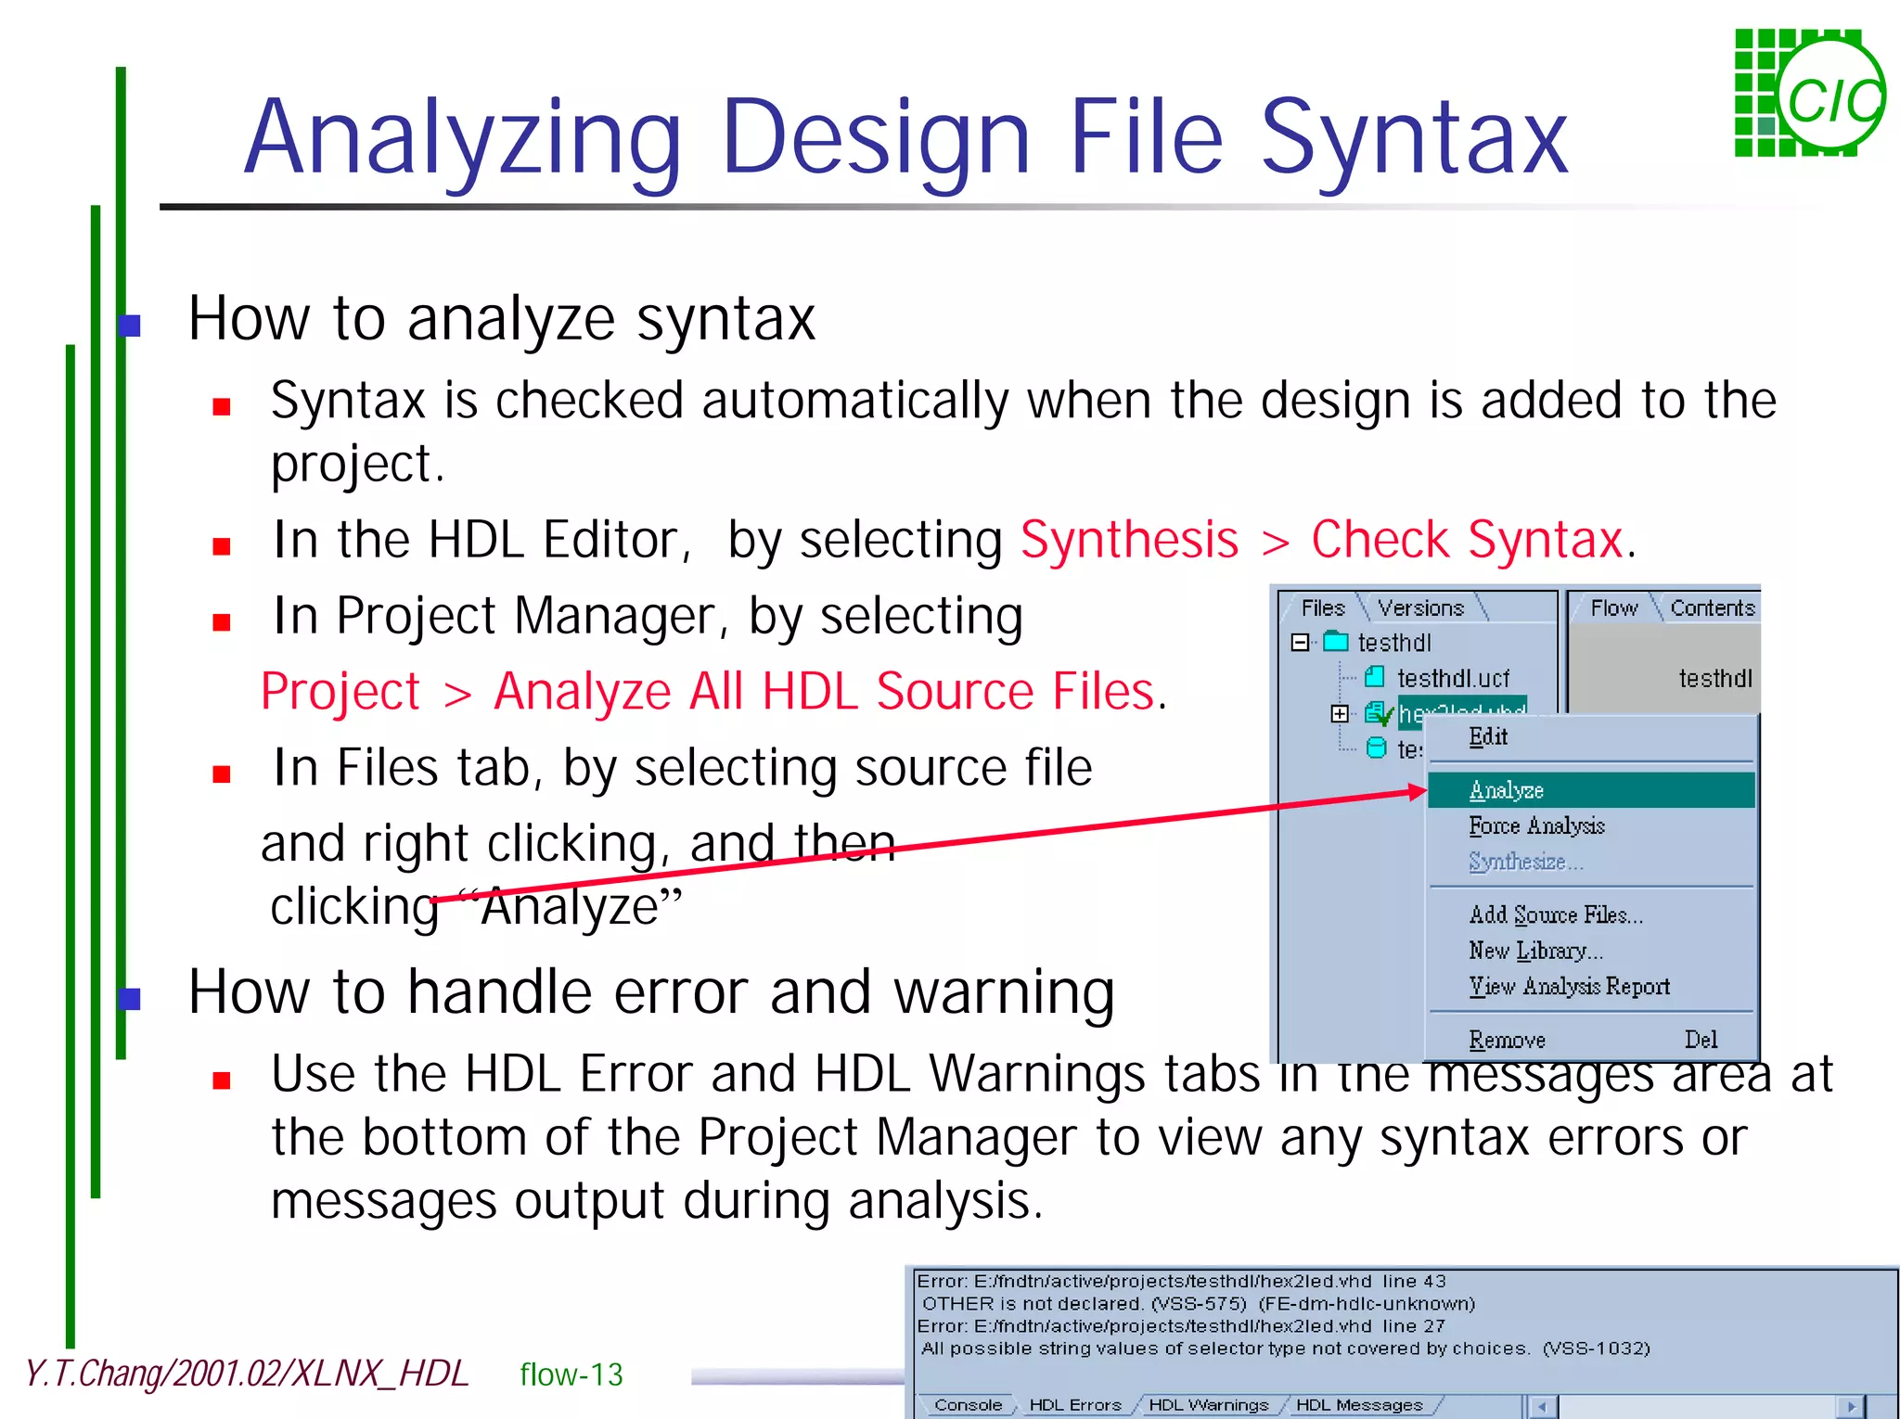
Task: Click the line 27 error message
Action: click(1181, 1326)
